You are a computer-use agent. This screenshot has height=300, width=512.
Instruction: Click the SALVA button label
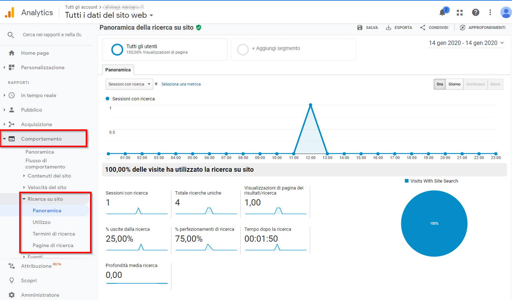(x=372, y=28)
